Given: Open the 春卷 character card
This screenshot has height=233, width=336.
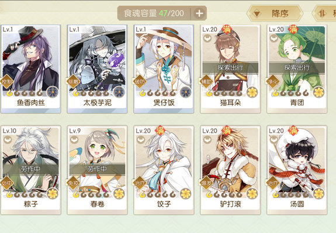Looking at the screenshot, I should tap(97, 170).
